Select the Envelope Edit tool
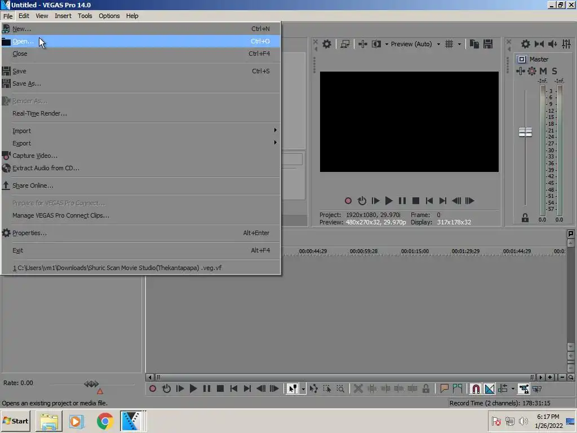 coord(313,388)
